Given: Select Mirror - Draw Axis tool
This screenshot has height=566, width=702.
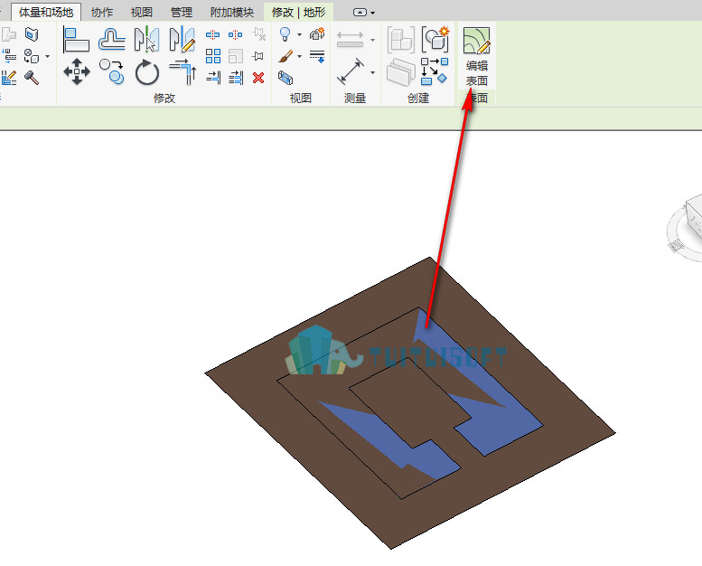Looking at the screenshot, I should pyautogui.click(x=183, y=39).
